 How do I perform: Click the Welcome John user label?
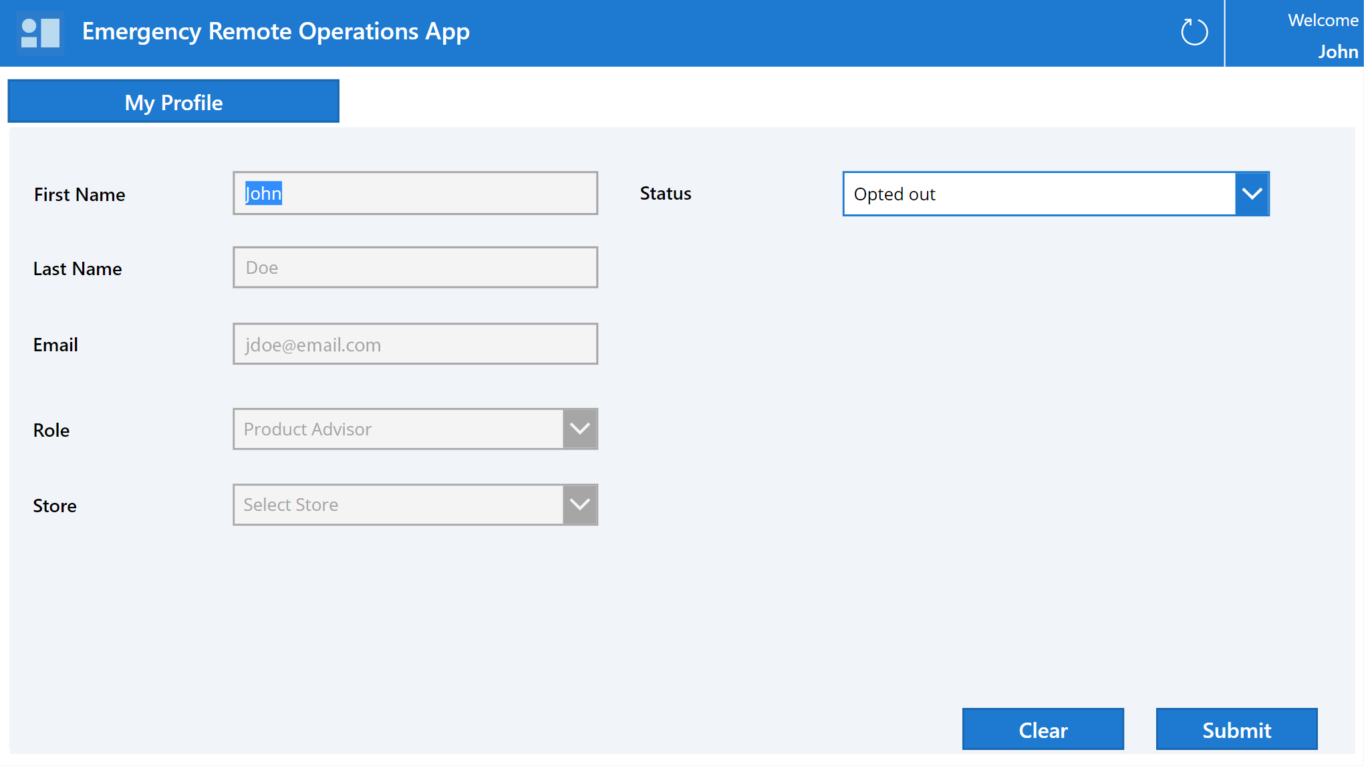point(1323,35)
